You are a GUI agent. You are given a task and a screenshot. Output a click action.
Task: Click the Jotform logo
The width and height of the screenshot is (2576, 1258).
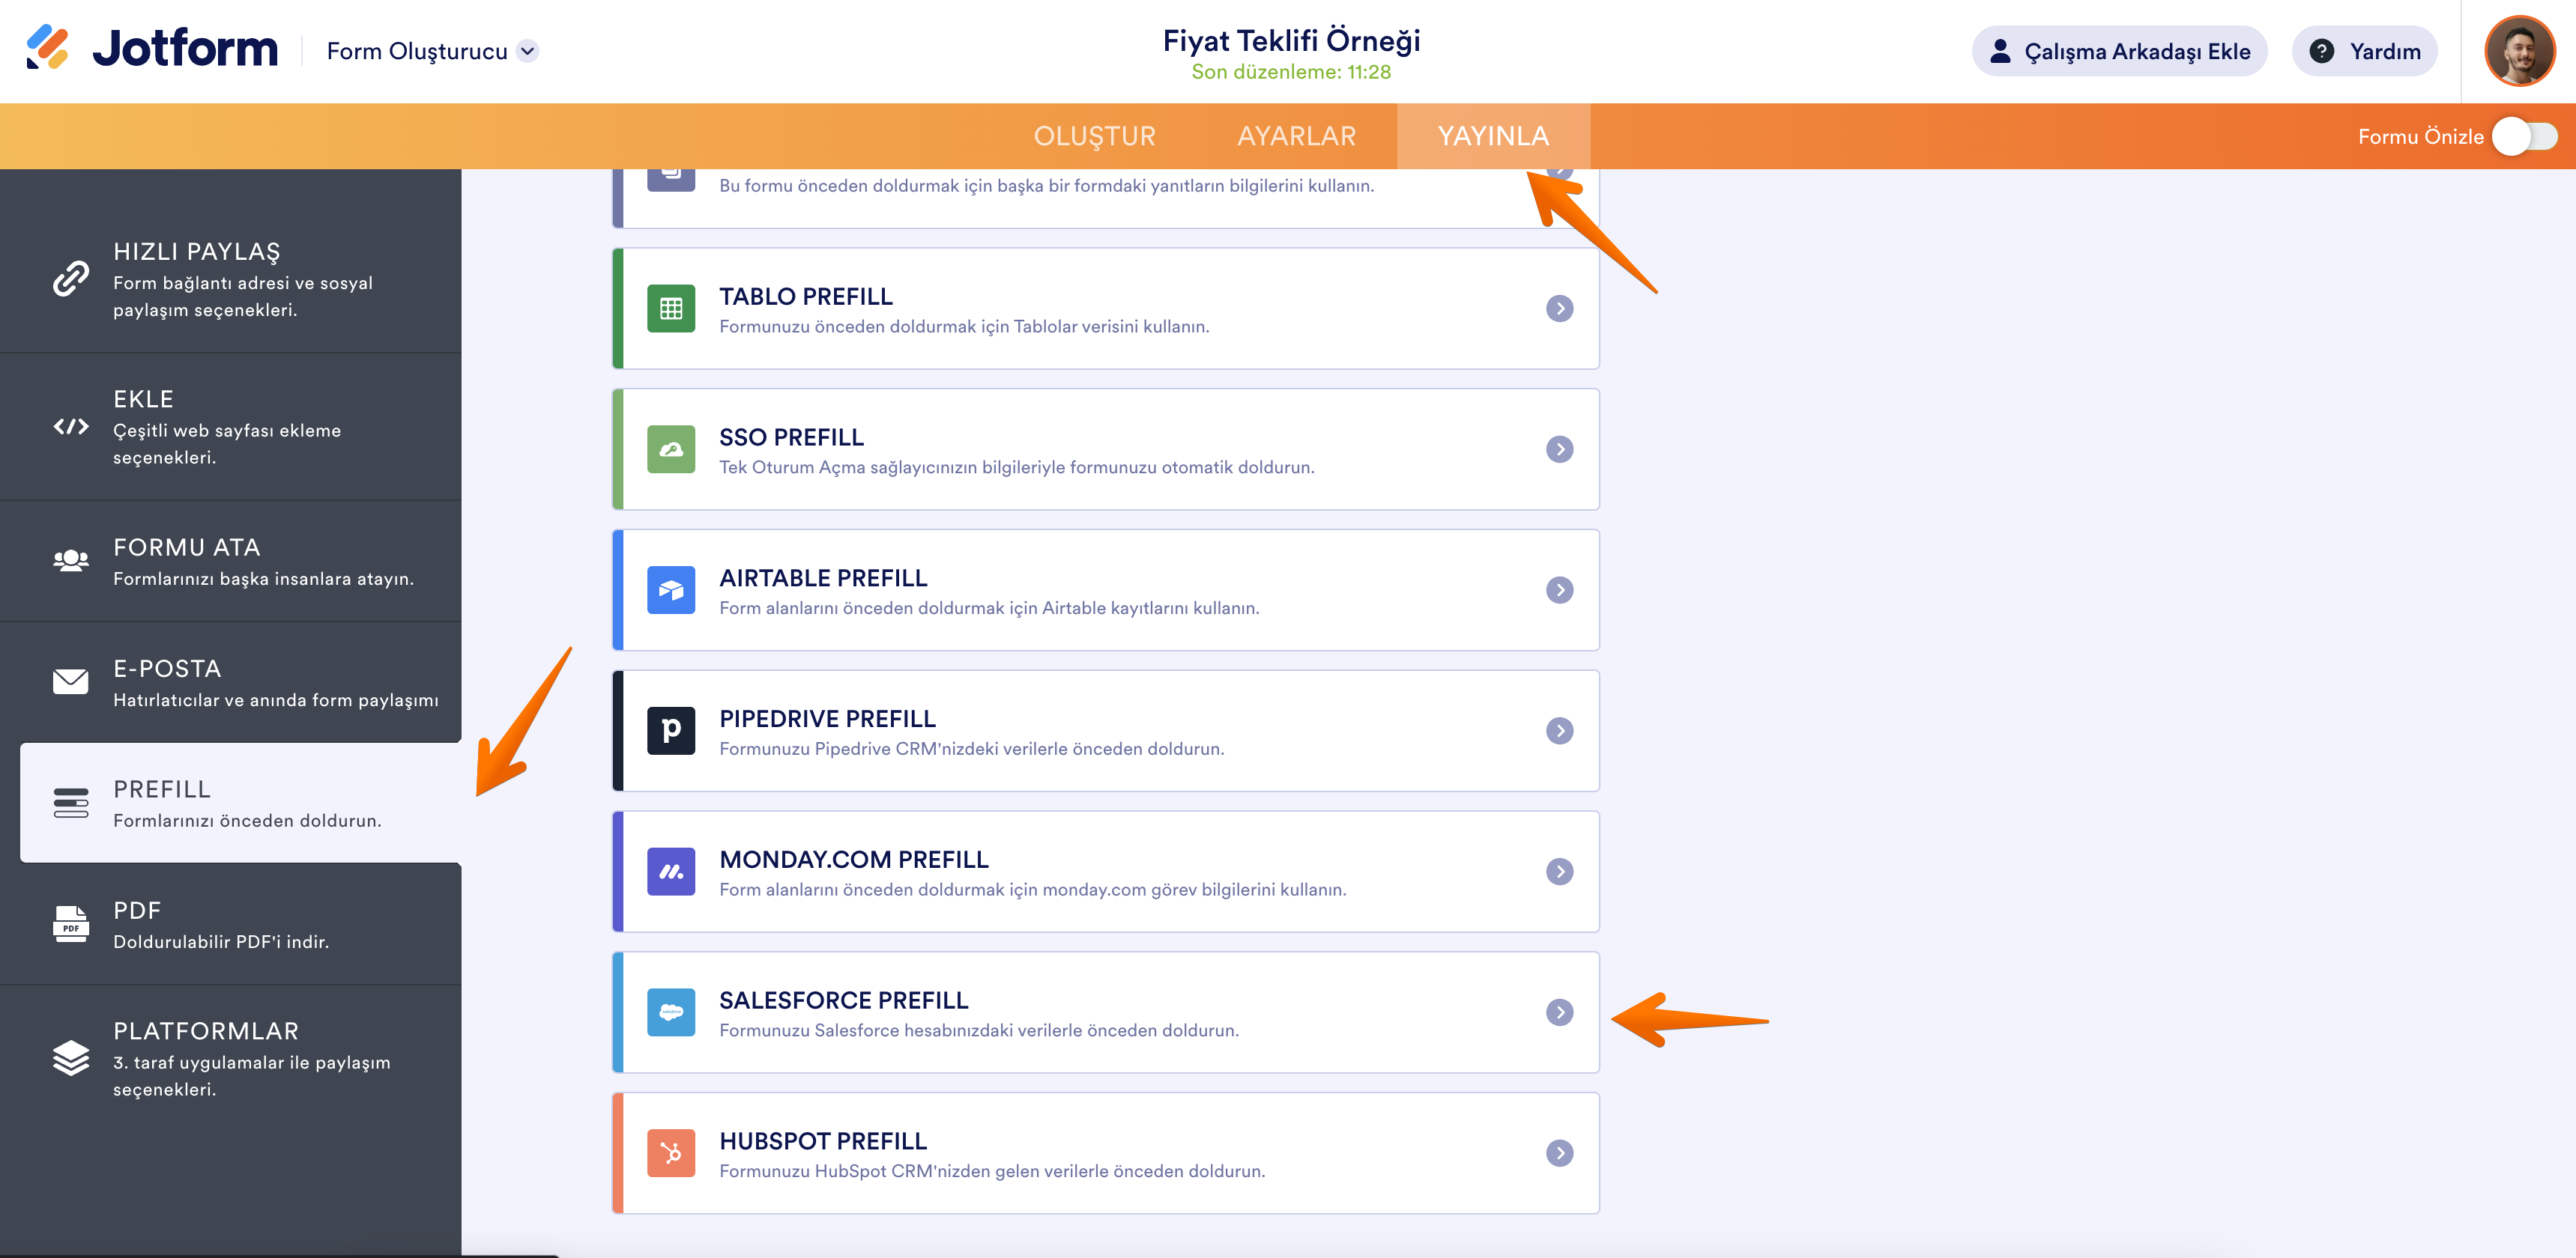click(152, 48)
